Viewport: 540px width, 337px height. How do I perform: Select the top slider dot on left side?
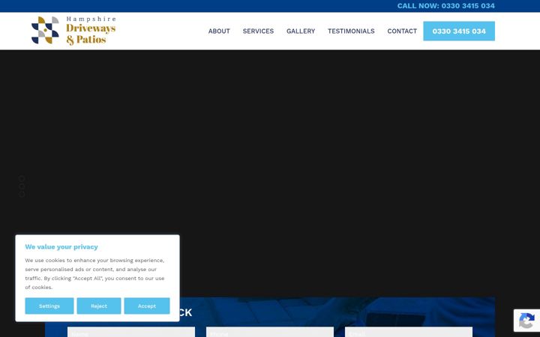[x=22, y=178]
